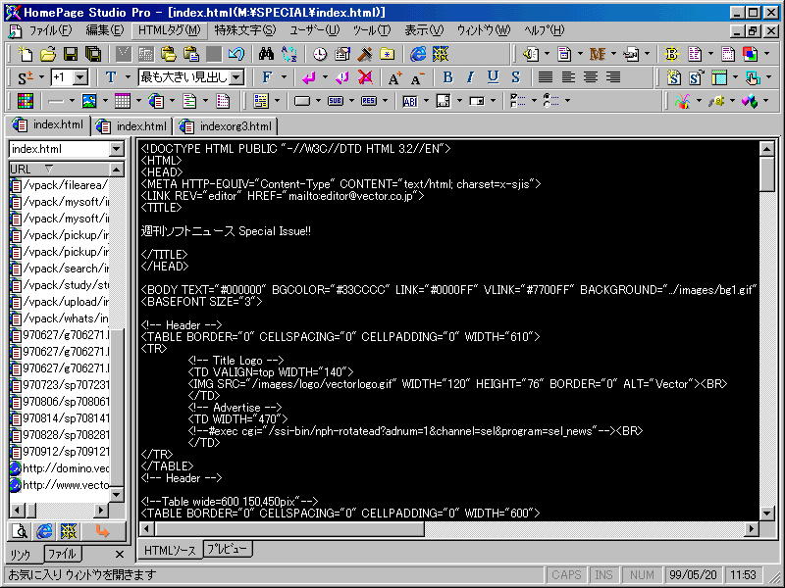The height and width of the screenshot is (588, 785).
Task: Toggle strikethrough with the S icon
Action: click(x=516, y=77)
